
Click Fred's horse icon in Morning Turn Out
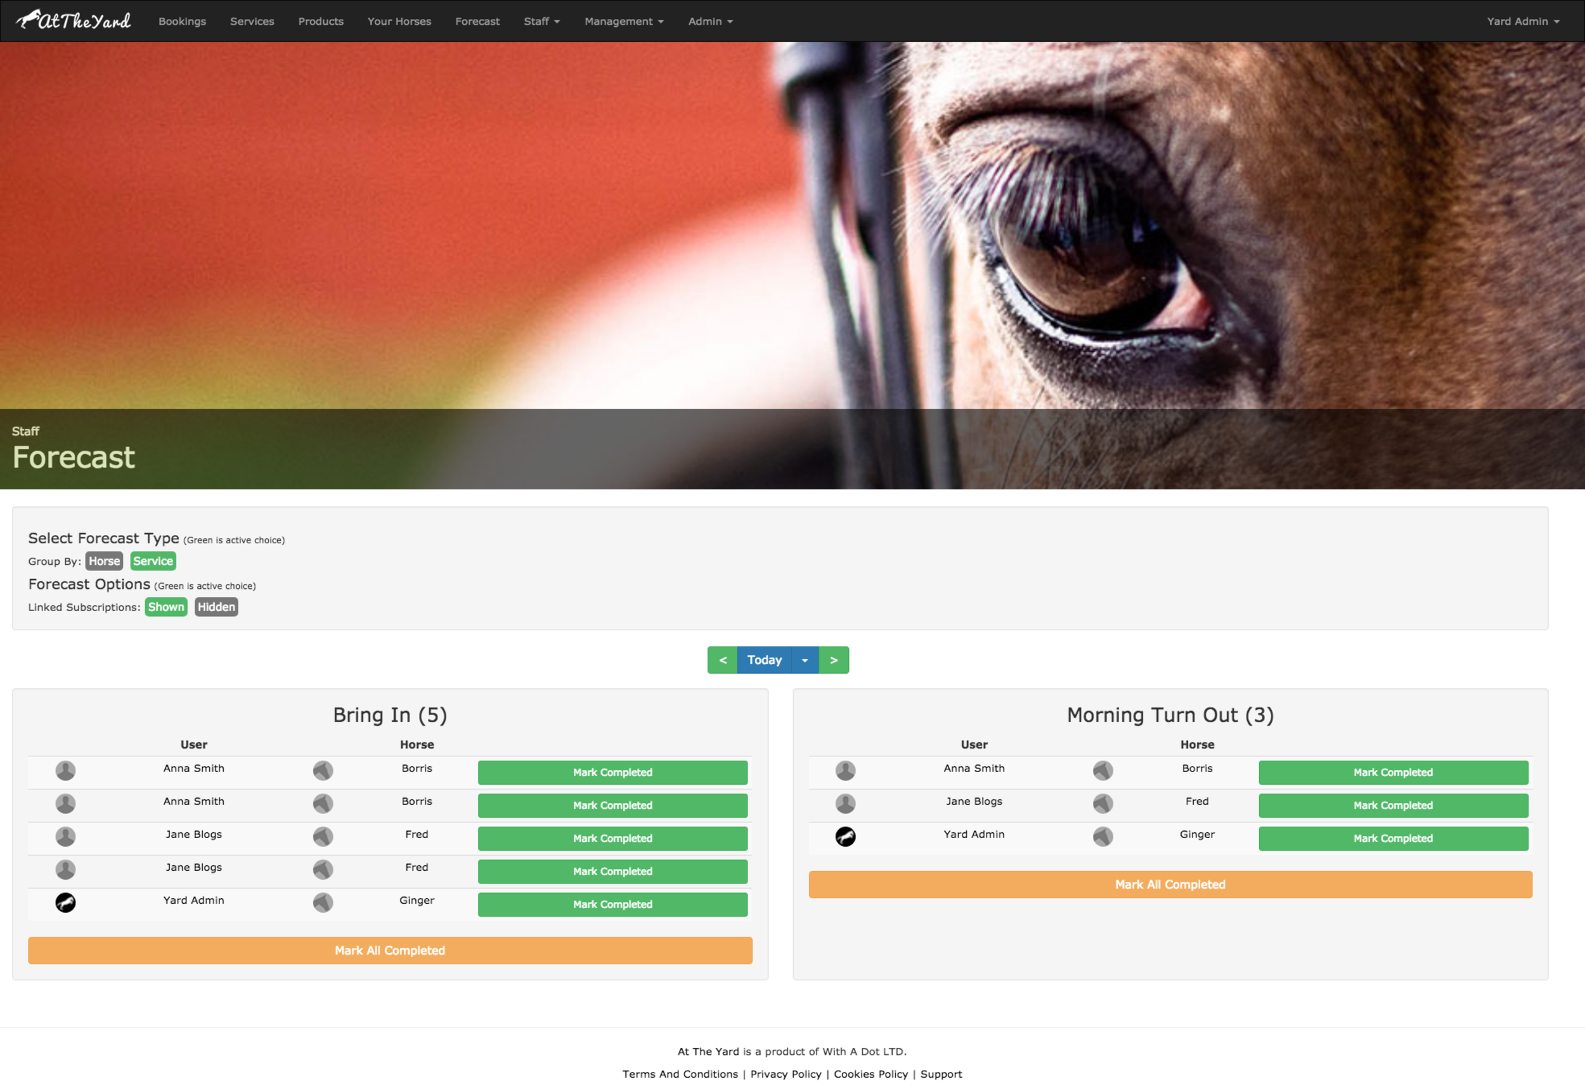tap(1103, 804)
